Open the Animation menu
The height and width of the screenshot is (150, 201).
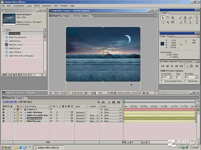47,6
